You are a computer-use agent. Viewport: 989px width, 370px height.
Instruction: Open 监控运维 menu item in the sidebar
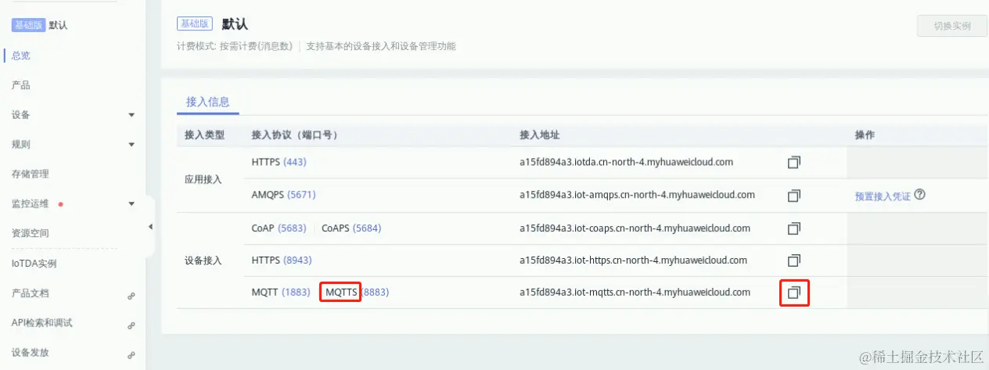point(31,204)
